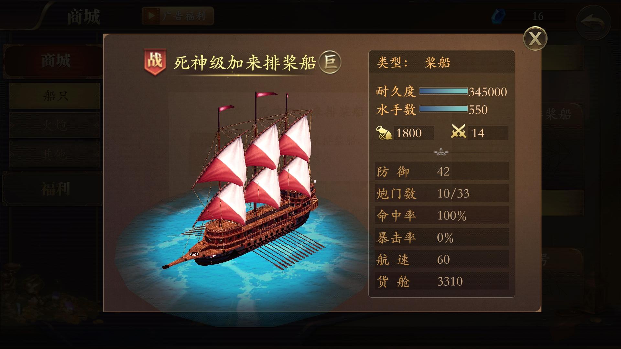Click the 耐久度 durability bar
The image size is (621, 349).
(443, 91)
